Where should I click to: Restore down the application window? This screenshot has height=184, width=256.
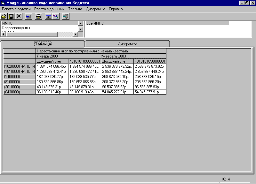[x=247, y=3]
